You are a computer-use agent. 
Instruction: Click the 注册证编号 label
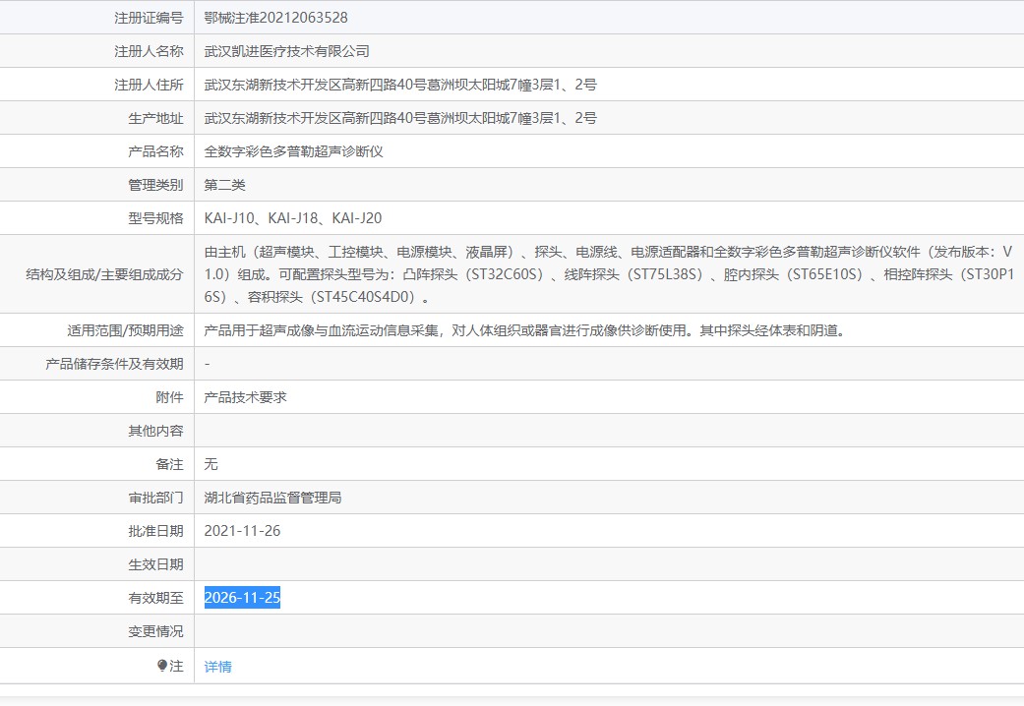149,18
